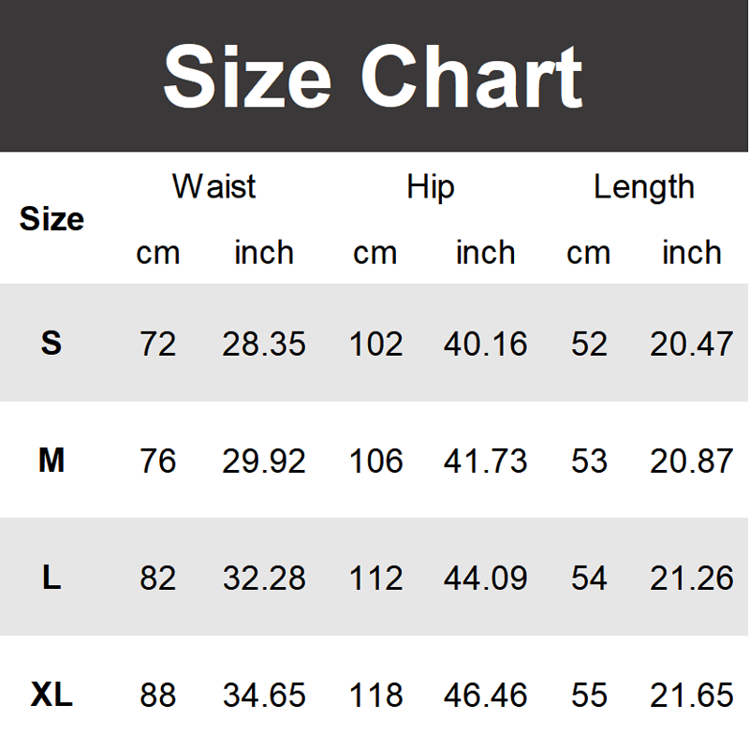
Task: Click the Size column header
Action: [51, 219]
